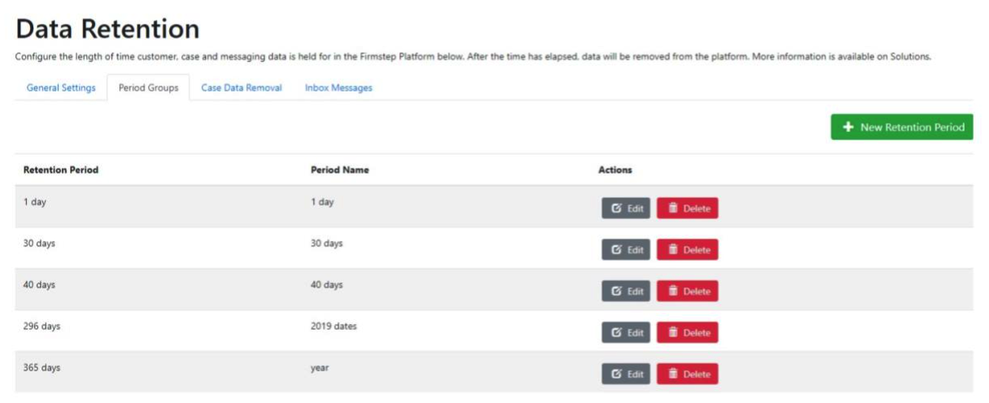Click the Retention Period column header
The image size is (989, 403).
tap(61, 171)
